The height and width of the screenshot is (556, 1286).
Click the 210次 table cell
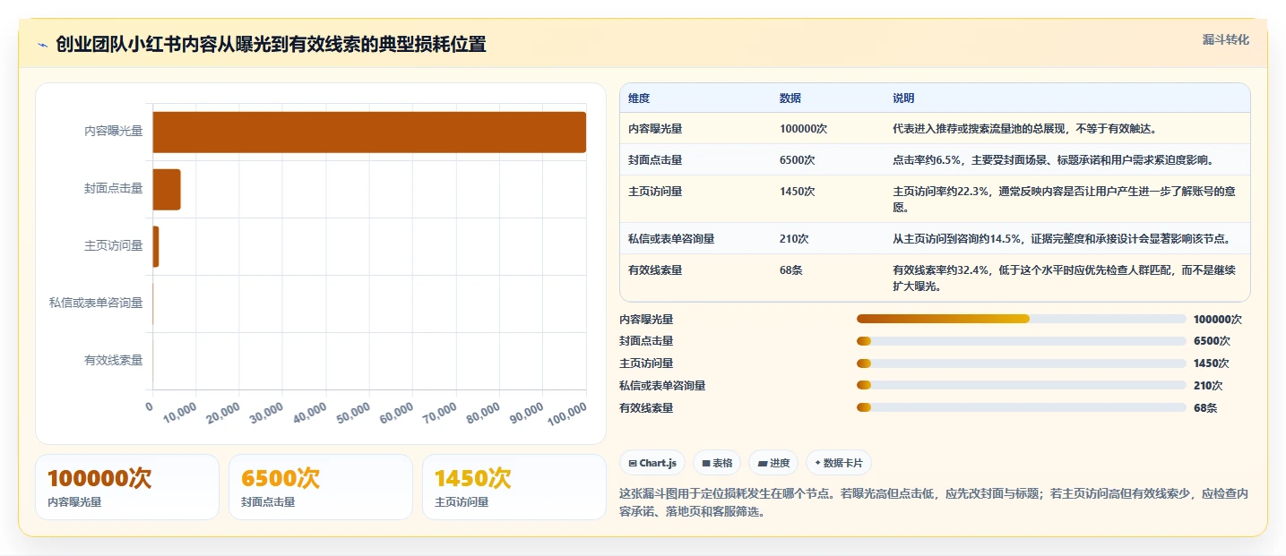pos(794,238)
